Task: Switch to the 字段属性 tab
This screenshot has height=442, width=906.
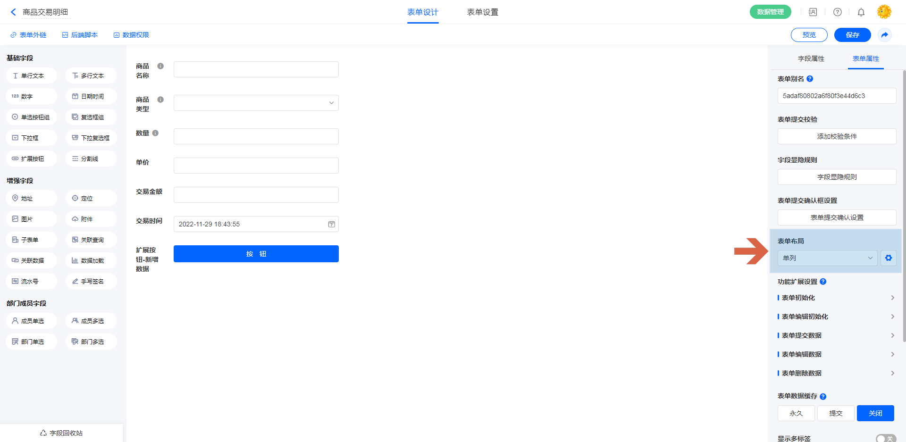Action: tap(811, 58)
